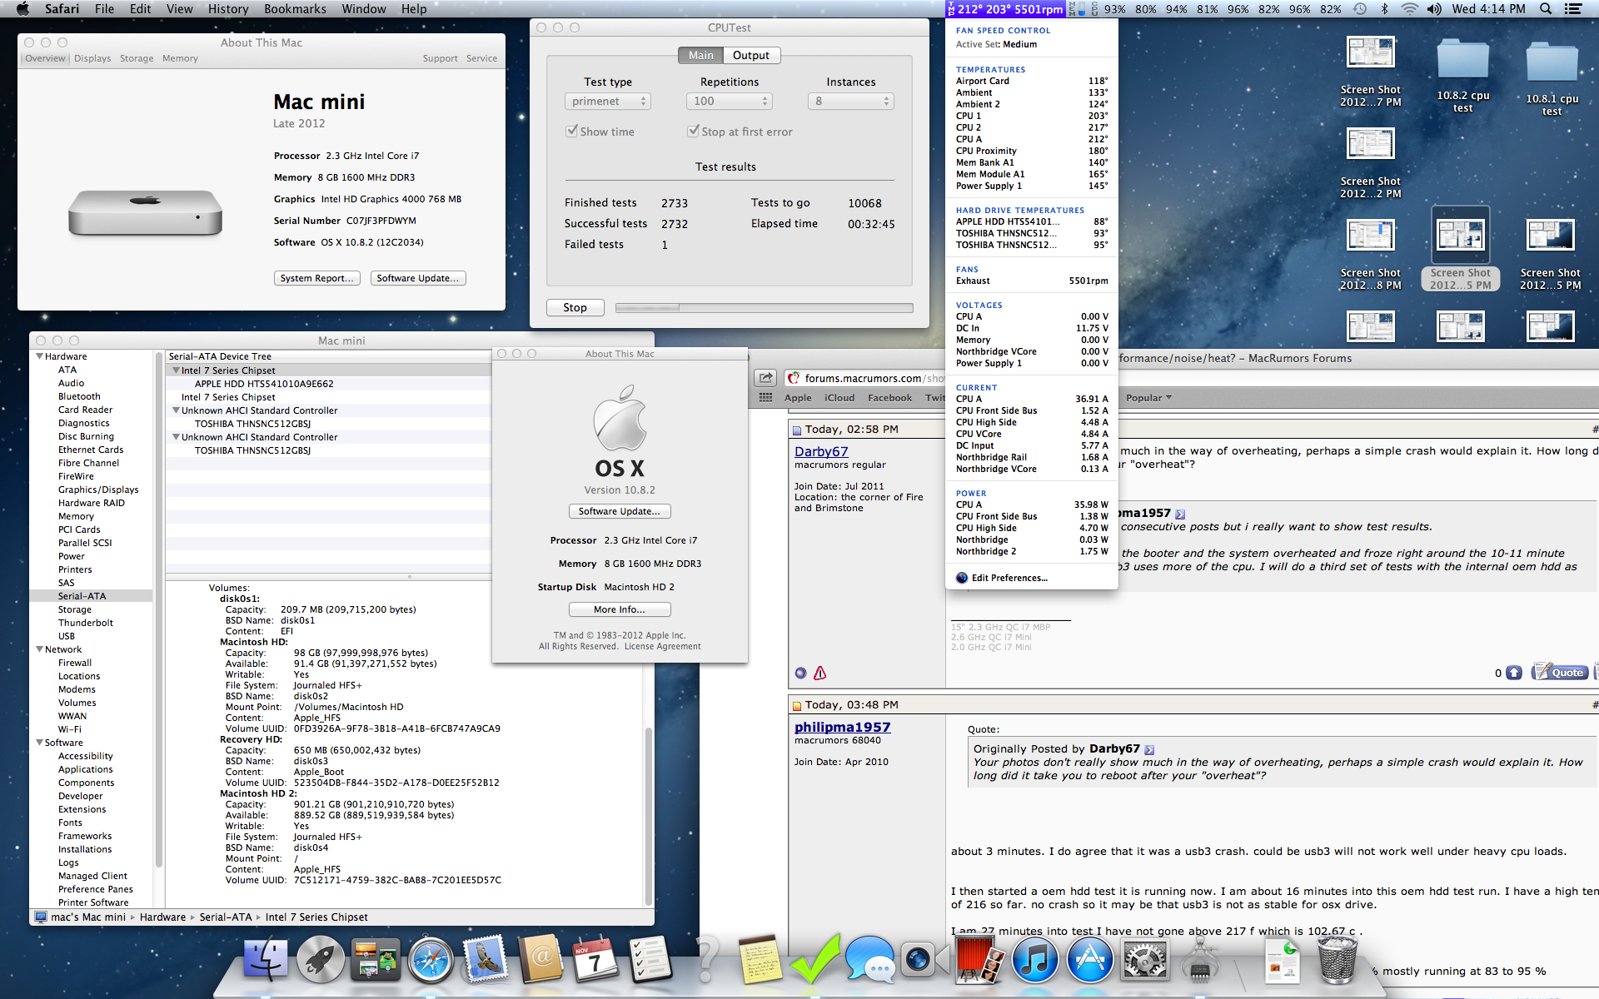This screenshot has height=999, width=1599.
Task: Click the Safari share button
Action: pos(765,378)
